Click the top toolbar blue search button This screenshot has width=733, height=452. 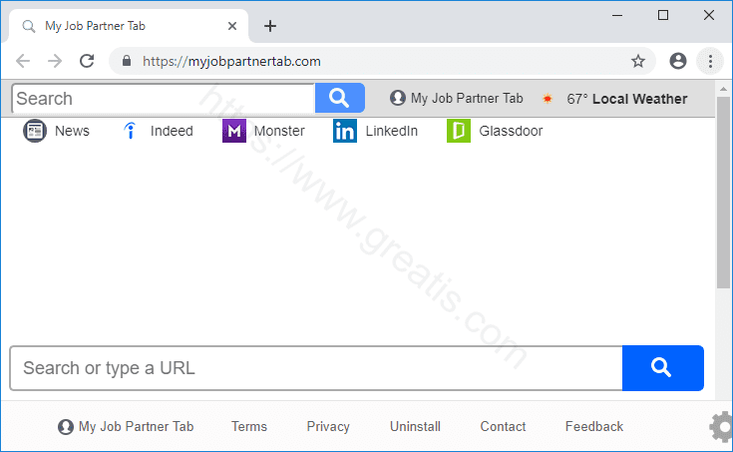340,98
